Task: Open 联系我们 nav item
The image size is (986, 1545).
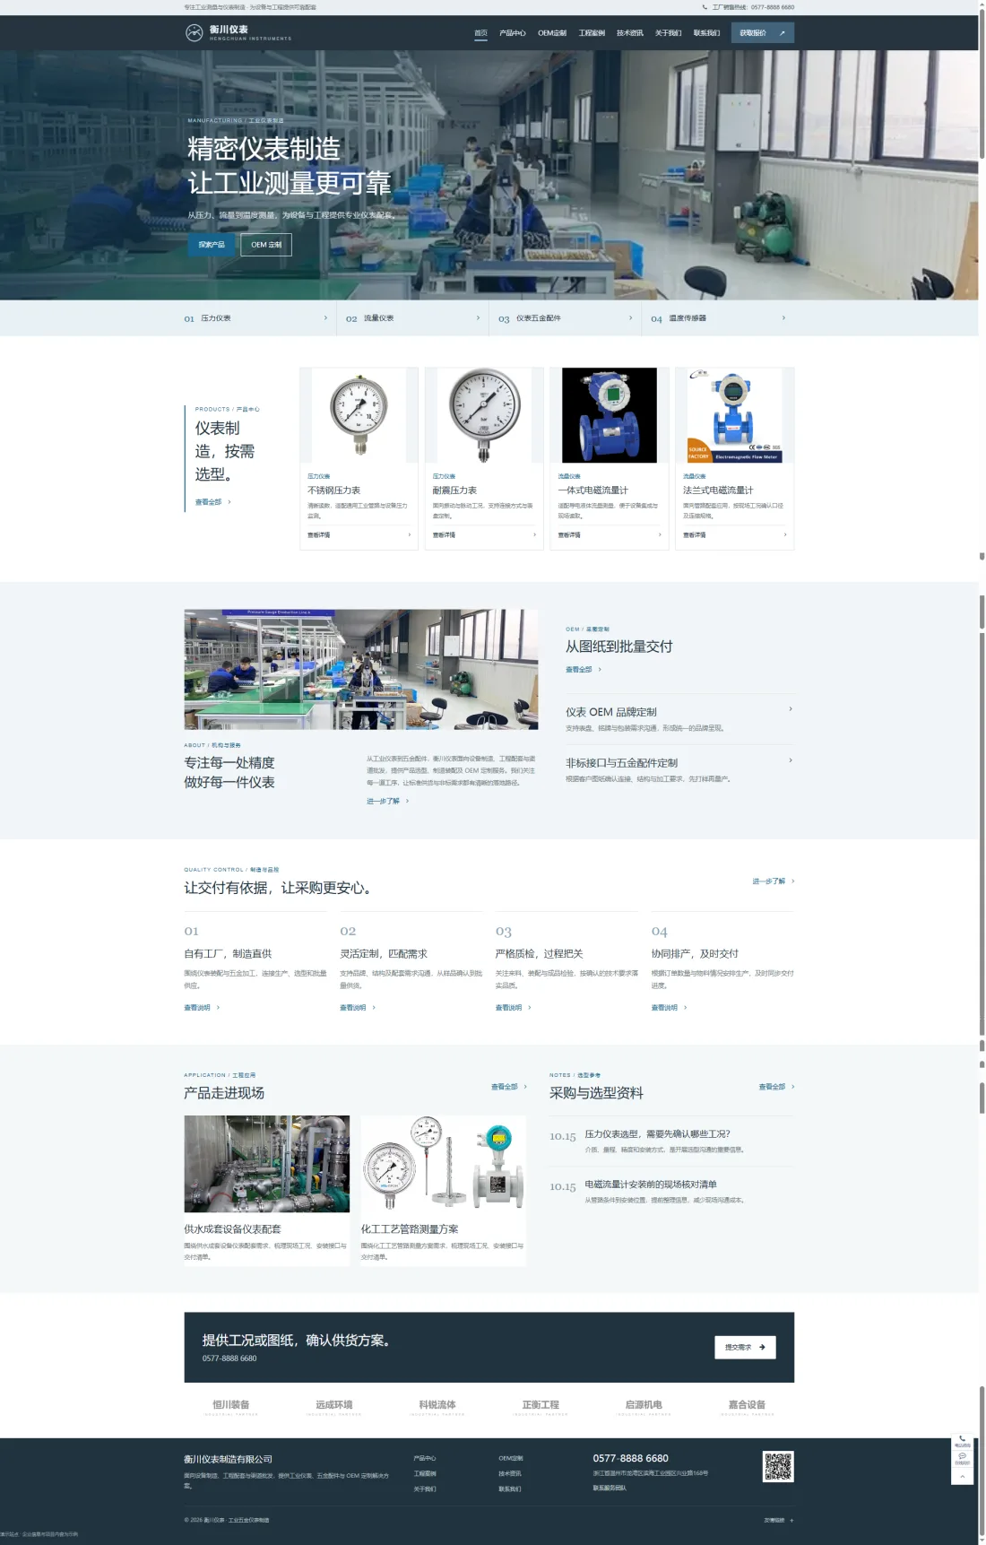Action: pos(706,33)
